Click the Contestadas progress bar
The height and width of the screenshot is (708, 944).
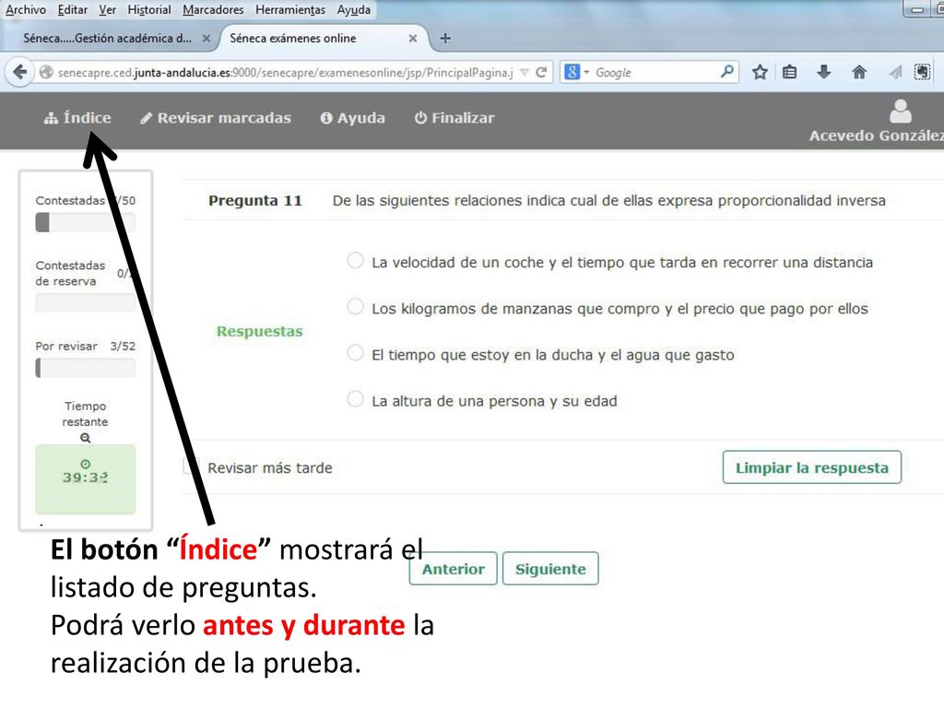86,222
